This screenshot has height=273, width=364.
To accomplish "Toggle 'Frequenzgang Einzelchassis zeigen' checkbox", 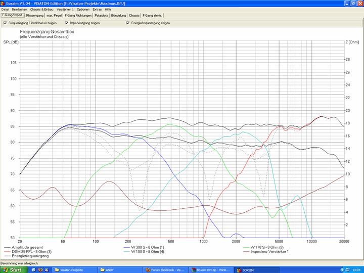I will 5,23.
